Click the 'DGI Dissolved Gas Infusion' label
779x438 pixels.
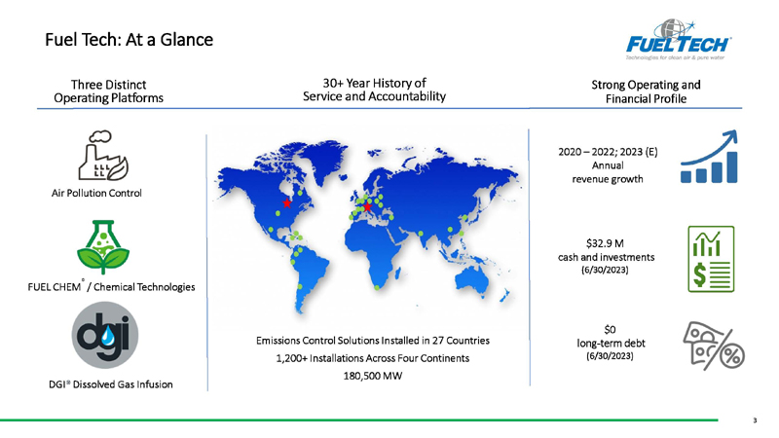[111, 384]
